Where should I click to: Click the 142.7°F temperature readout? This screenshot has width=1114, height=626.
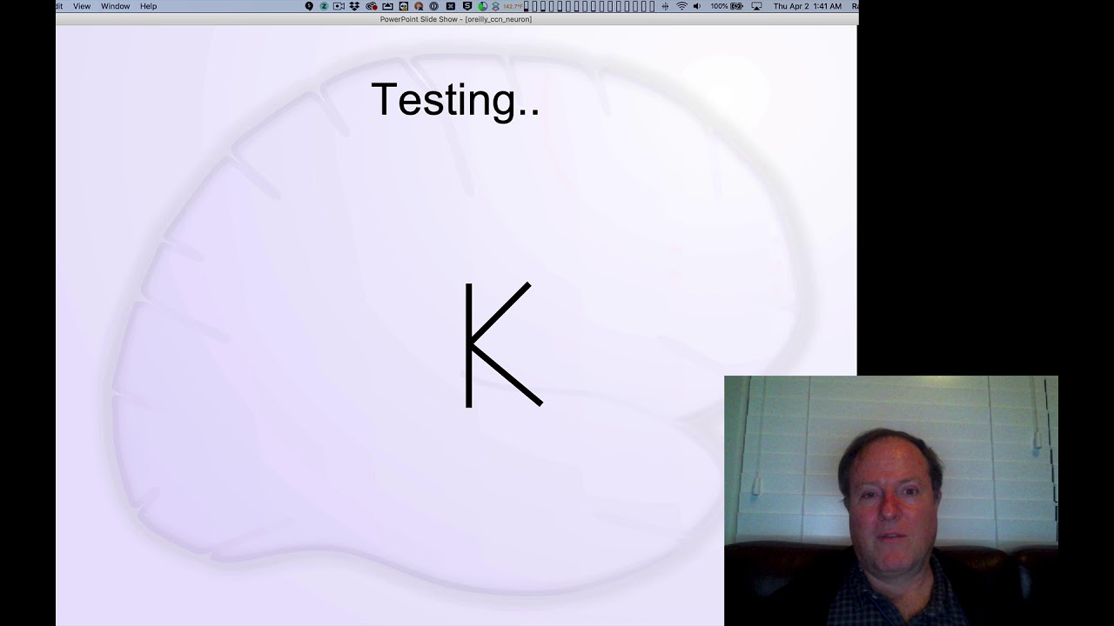[x=513, y=6]
